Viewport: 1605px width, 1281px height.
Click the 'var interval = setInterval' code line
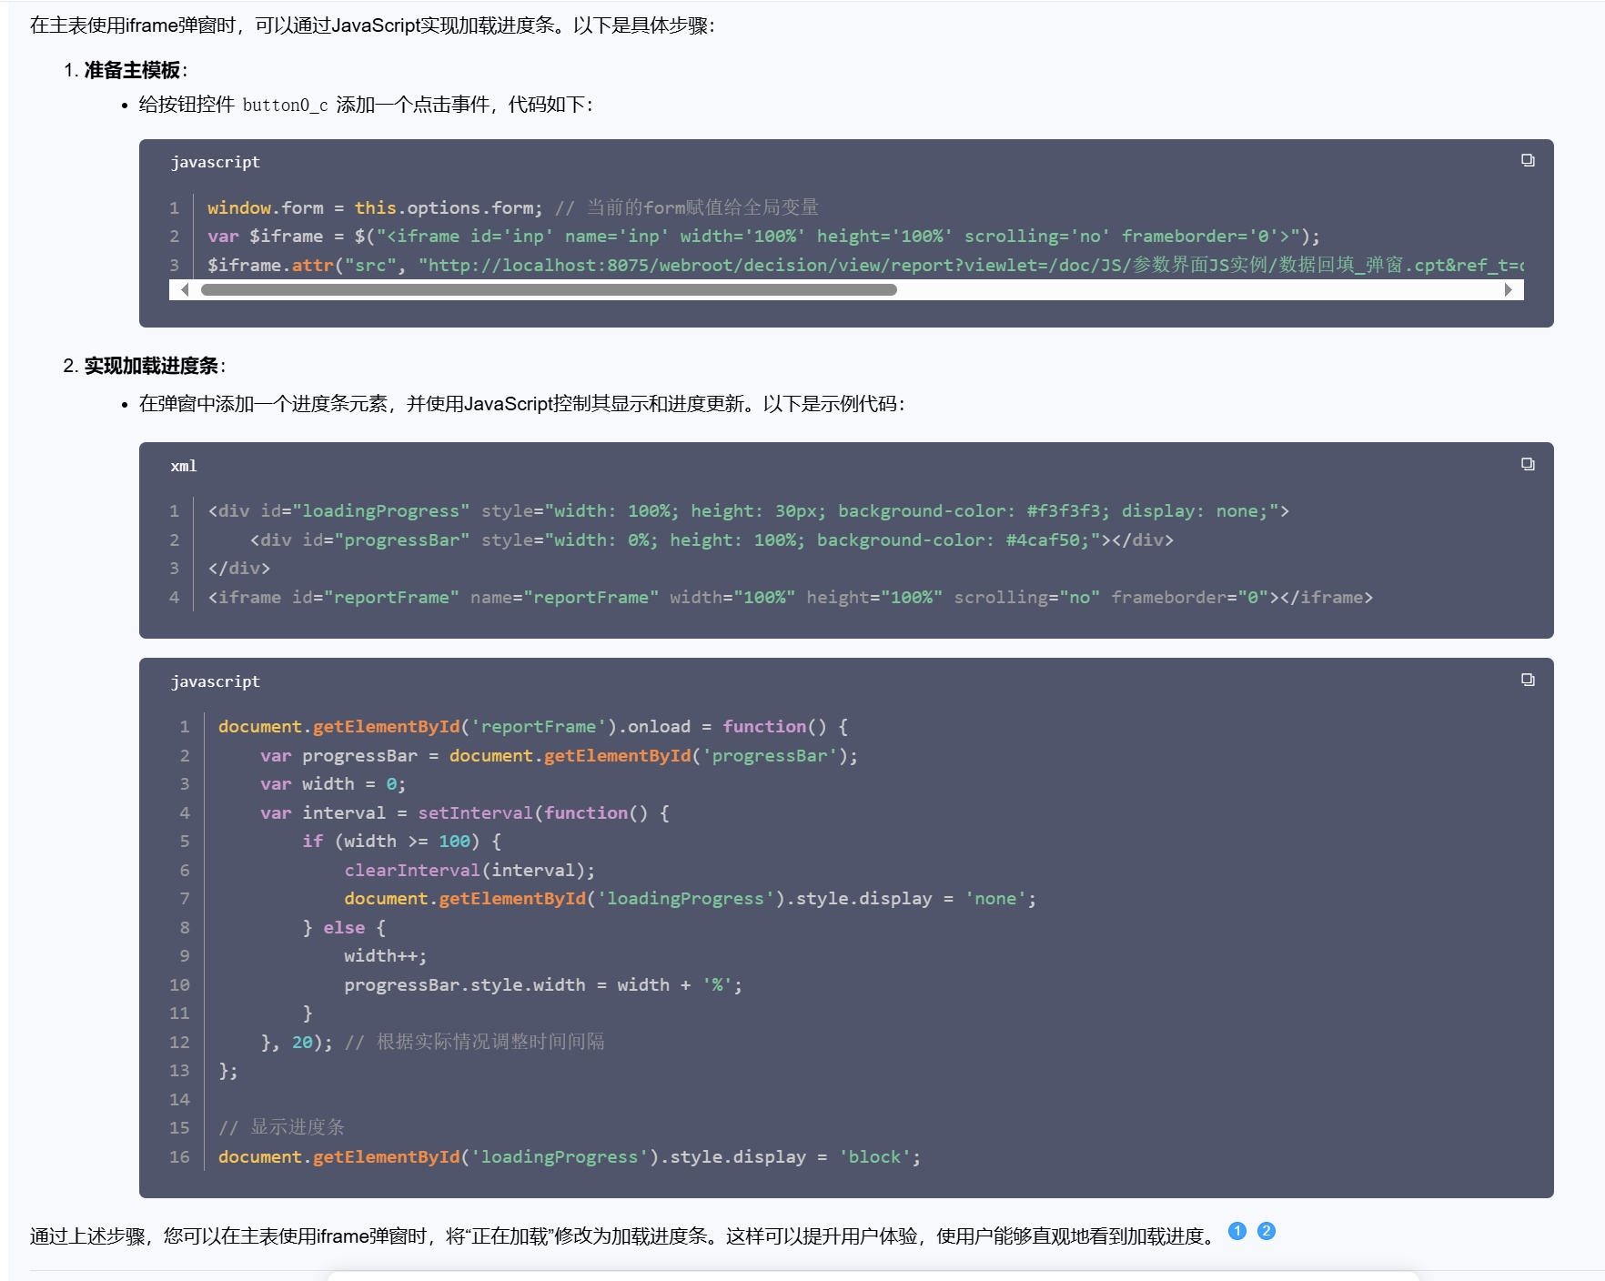point(465,813)
